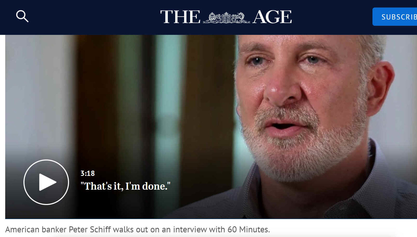Click the empty header between search and logo
This screenshot has height=237, width=417.
[94, 17]
